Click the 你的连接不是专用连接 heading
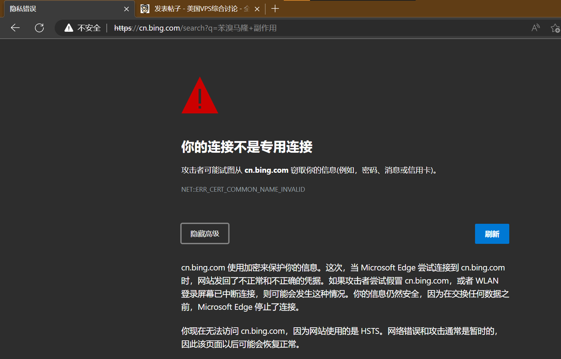Image resolution: width=561 pixels, height=359 pixels. coord(247,147)
